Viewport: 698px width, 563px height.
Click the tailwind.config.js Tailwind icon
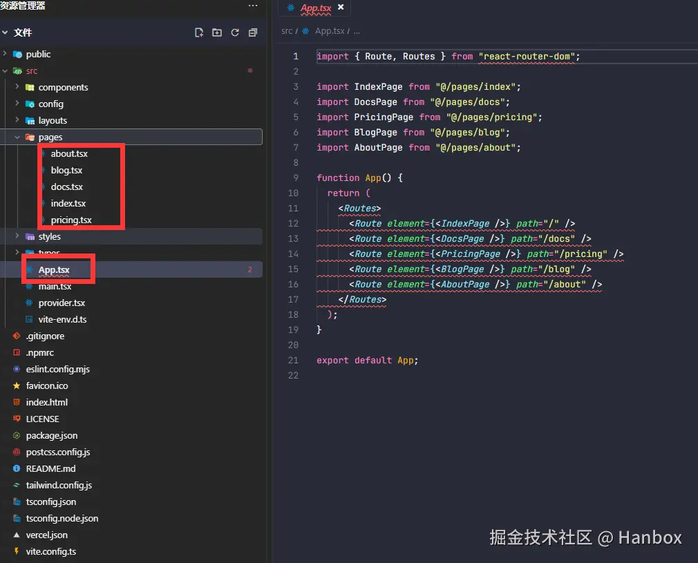pyautogui.click(x=17, y=485)
